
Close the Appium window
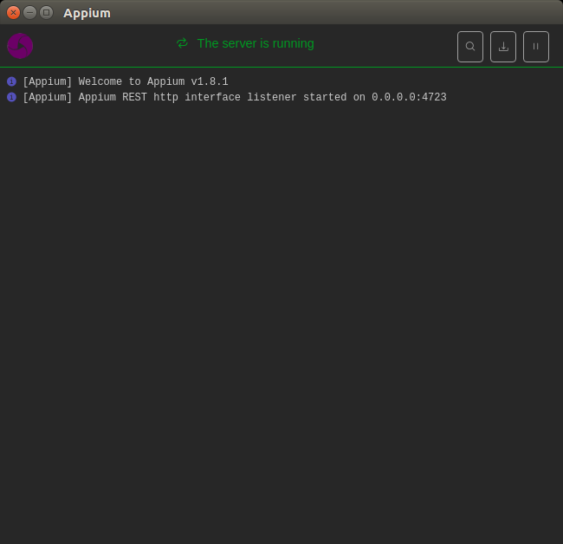[x=13, y=13]
